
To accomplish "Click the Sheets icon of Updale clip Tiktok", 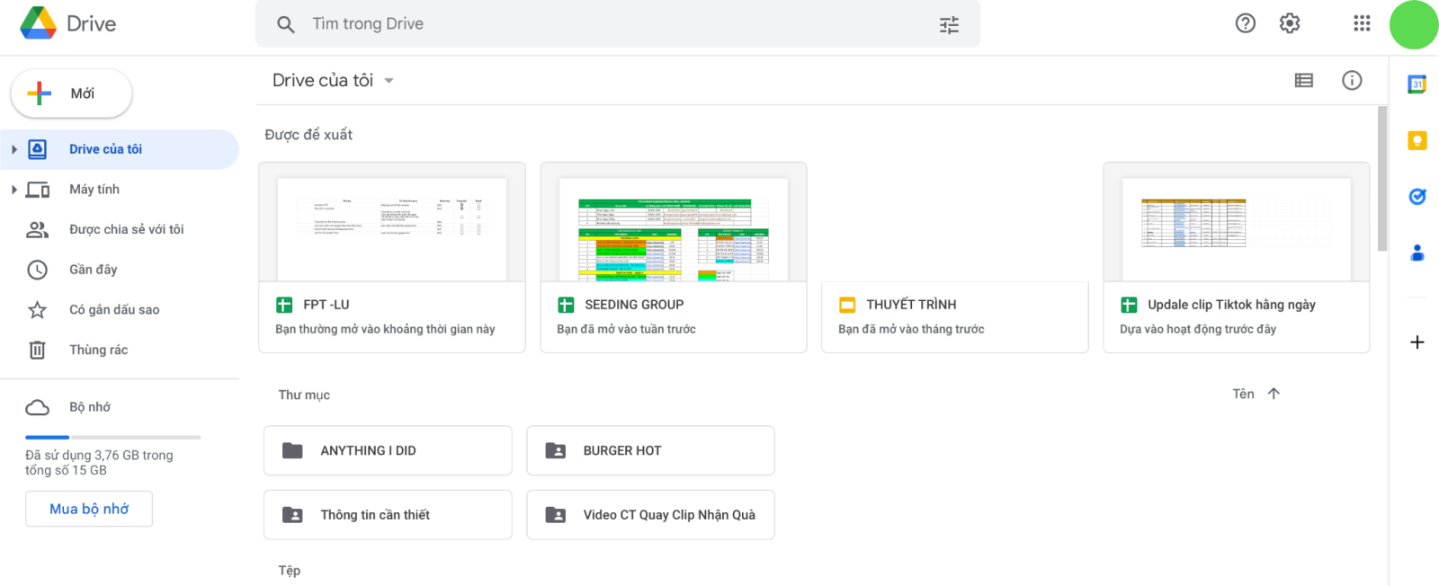I will (1129, 305).
